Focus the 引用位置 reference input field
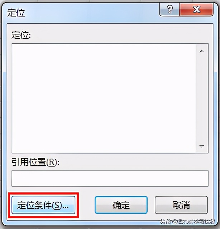Image resolution: width=220 pixels, height=229 pixels. (110, 178)
